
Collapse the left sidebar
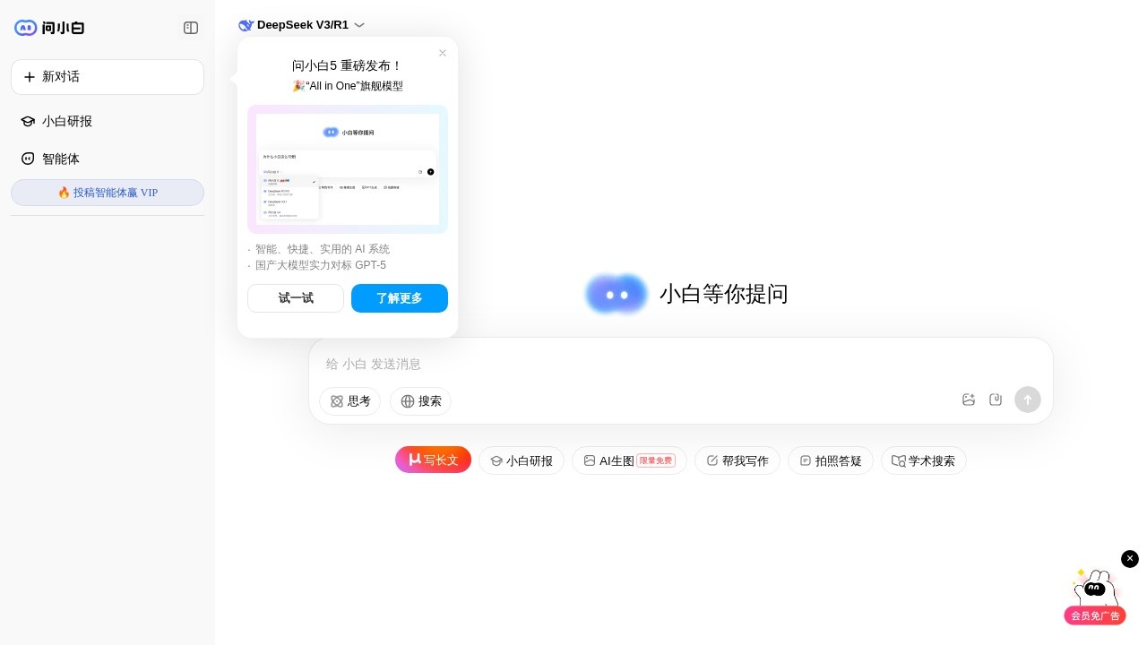pos(191,28)
